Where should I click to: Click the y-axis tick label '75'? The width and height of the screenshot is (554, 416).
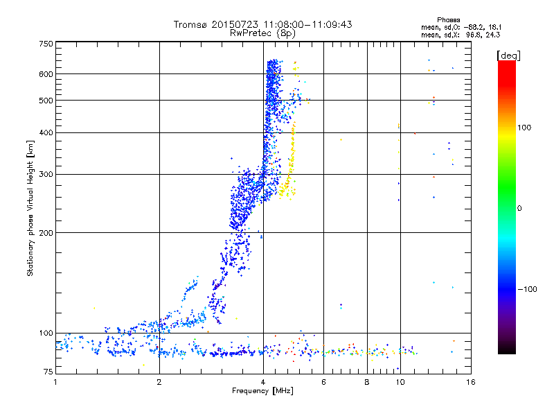coord(48,372)
